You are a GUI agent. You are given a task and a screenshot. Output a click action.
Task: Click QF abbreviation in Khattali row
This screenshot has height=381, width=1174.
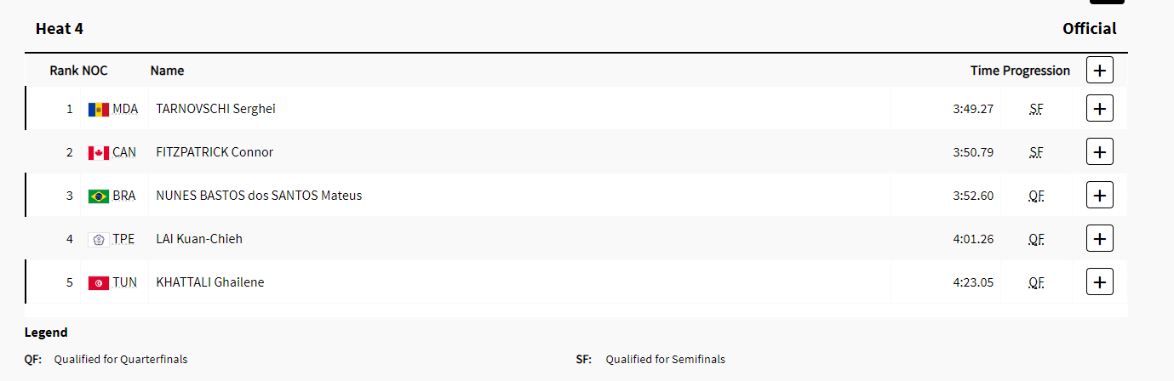coord(1036,282)
